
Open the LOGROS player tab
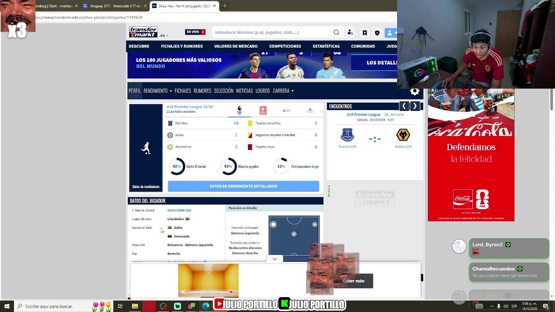coord(263,91)
